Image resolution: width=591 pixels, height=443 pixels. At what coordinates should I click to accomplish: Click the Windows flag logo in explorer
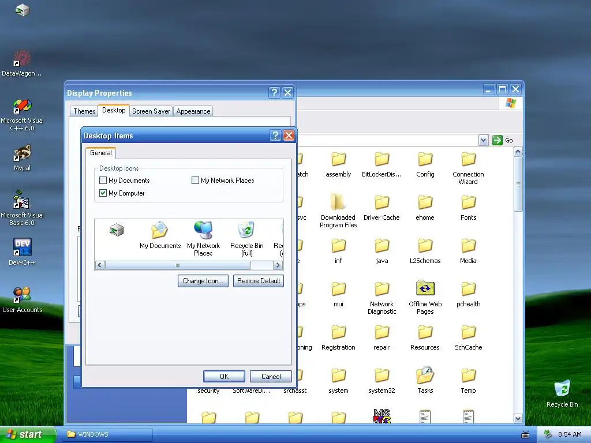(511, 103)
